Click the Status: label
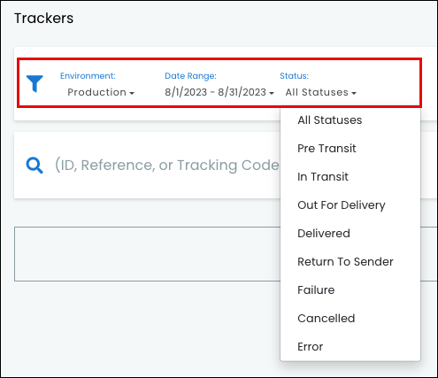 [294, 76]
